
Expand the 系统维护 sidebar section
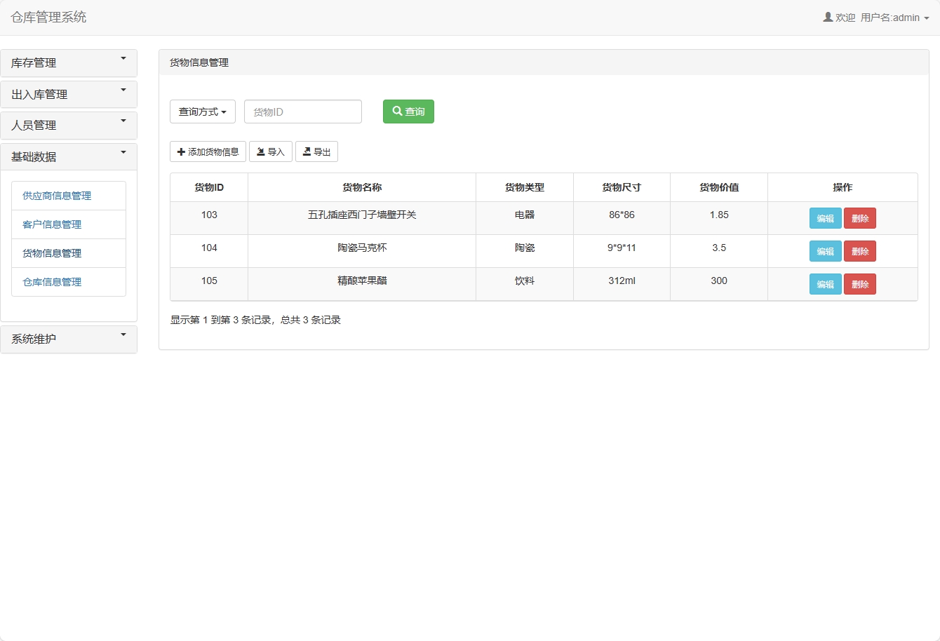click(x=69, y=339)
